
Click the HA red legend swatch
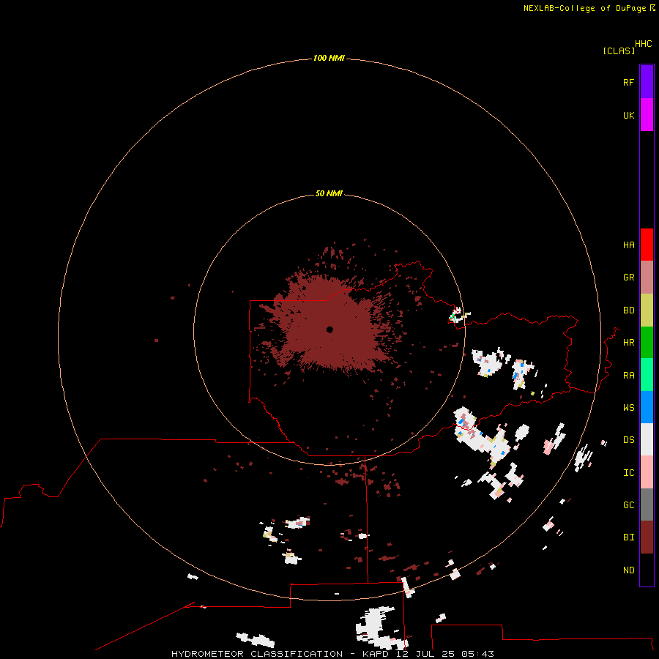(647, 245)
